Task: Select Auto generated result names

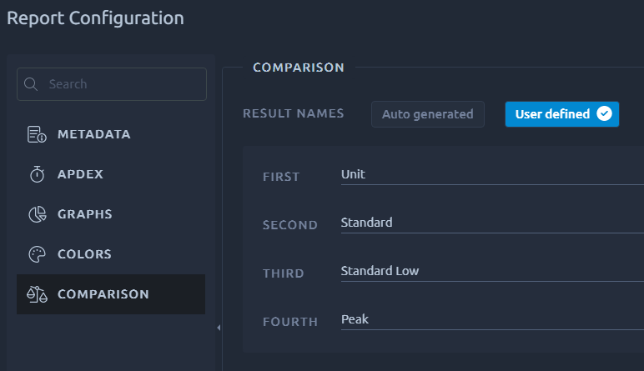Action: coord(428,114)
